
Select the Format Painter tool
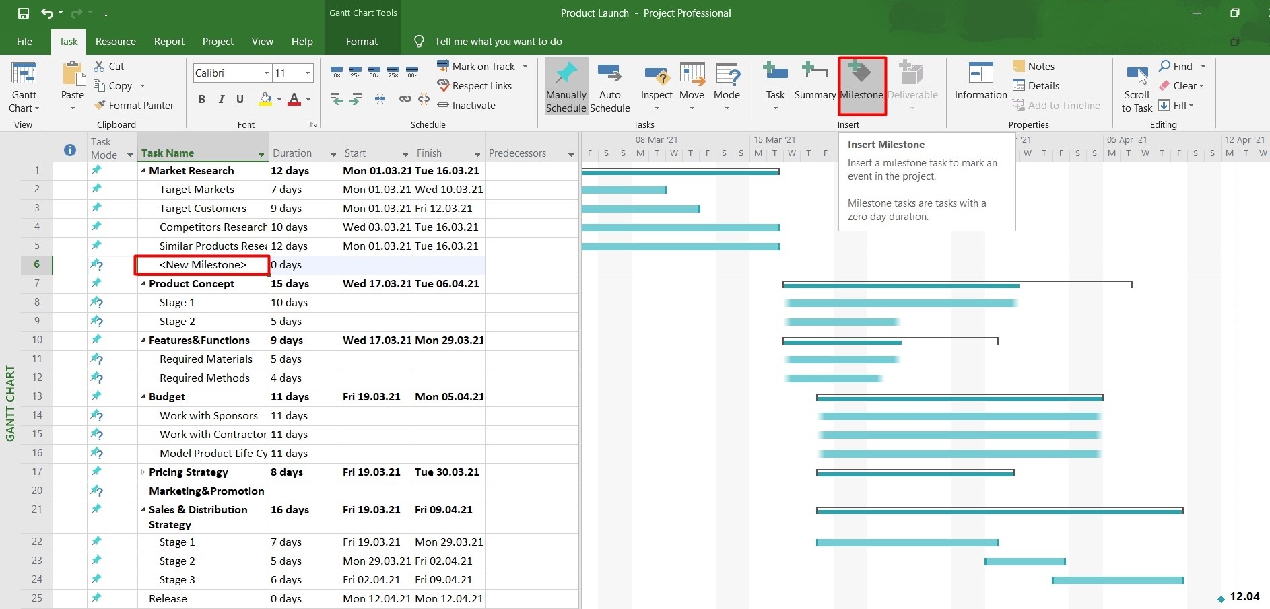[x=134, y=105]
